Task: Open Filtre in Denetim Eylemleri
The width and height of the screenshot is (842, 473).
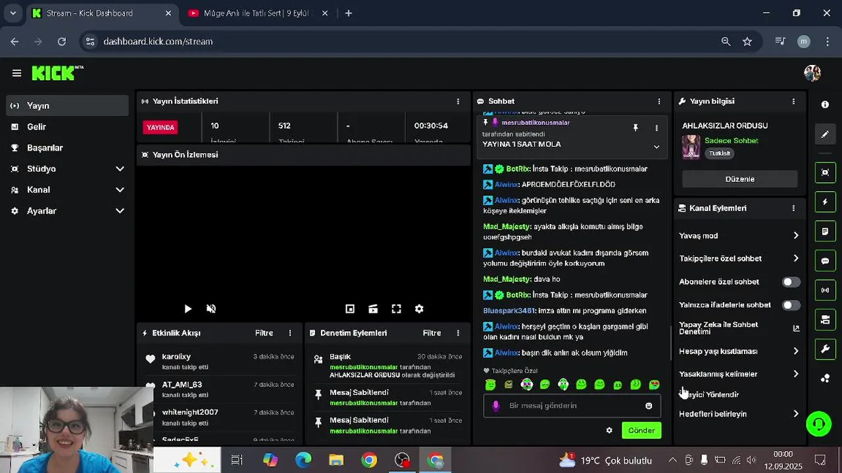Action: tap(432, 333)
